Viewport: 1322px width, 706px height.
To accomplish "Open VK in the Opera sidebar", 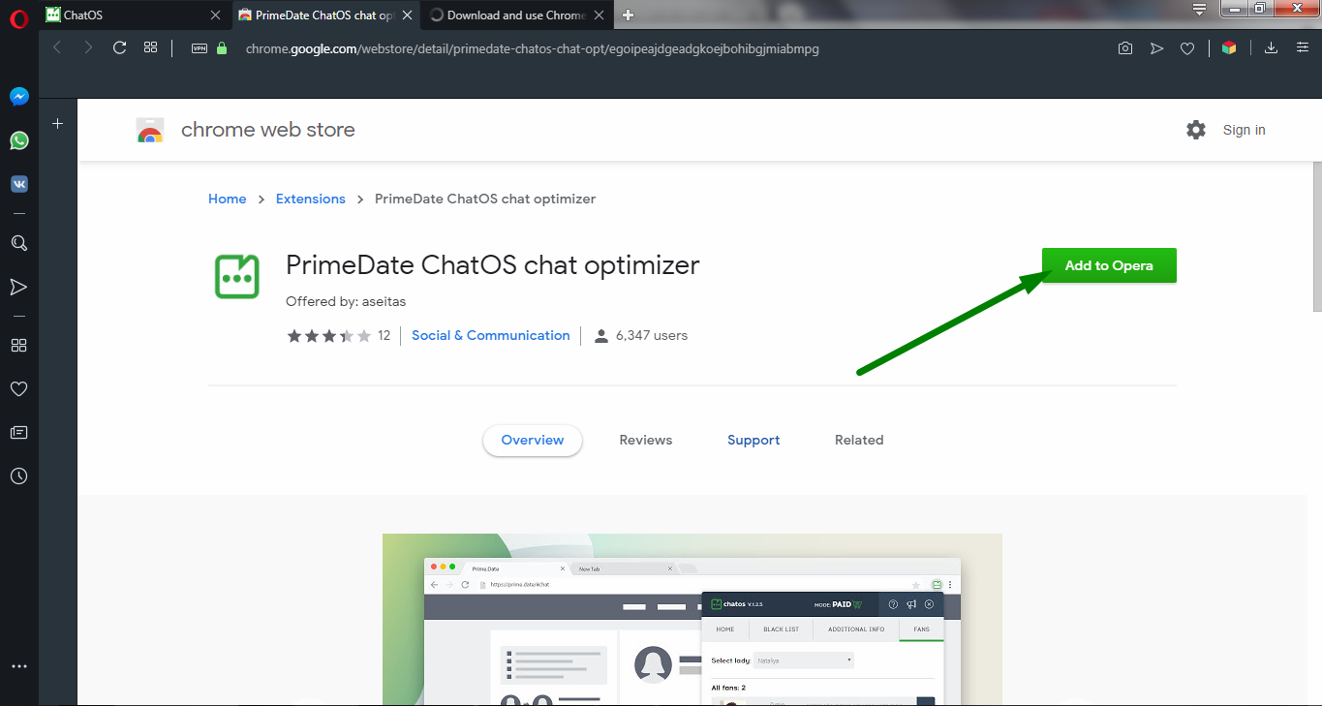I will pos(19,184).
